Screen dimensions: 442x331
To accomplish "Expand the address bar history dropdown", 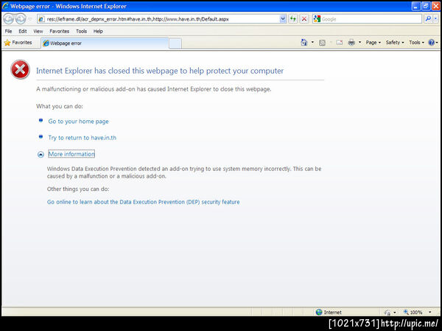I will pos(283,19).
